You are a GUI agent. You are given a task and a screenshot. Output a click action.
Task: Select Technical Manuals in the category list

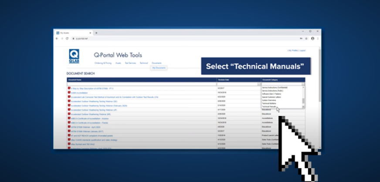[269, 106]
